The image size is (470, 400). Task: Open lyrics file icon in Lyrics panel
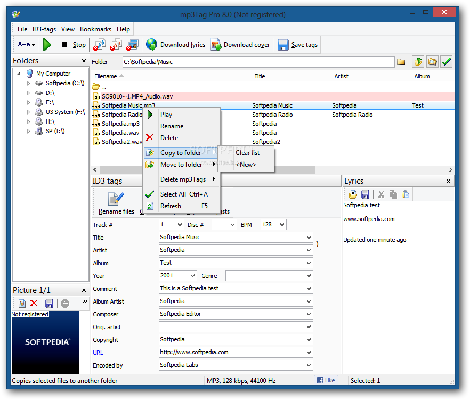click(x=353, y=194)
